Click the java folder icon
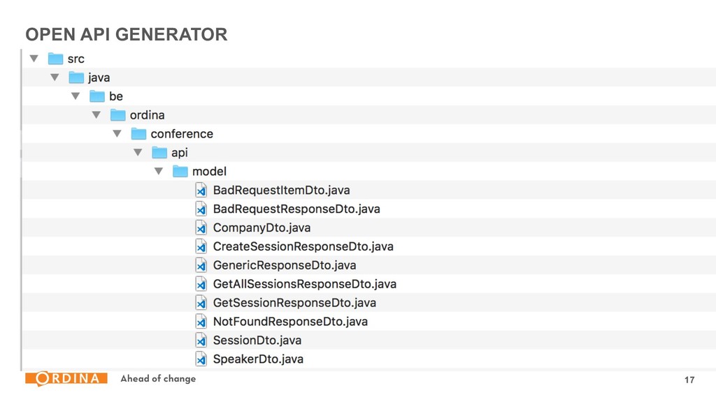716x402 pixels. [76, 77]
